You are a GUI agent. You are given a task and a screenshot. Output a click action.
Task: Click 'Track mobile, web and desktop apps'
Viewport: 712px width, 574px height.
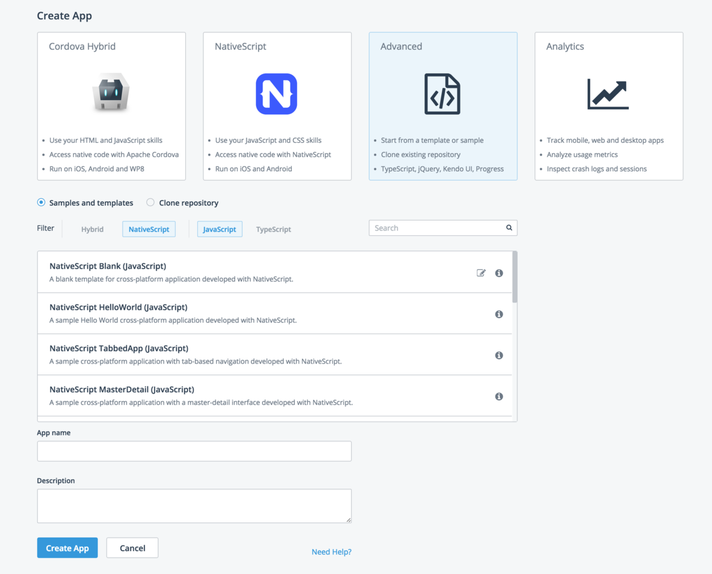point(605,140)
